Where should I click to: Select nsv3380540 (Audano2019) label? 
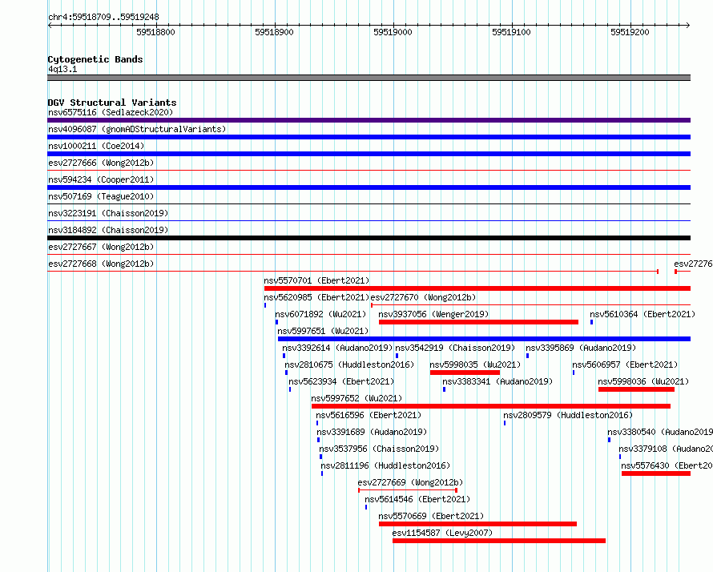[x=660, y=432]
